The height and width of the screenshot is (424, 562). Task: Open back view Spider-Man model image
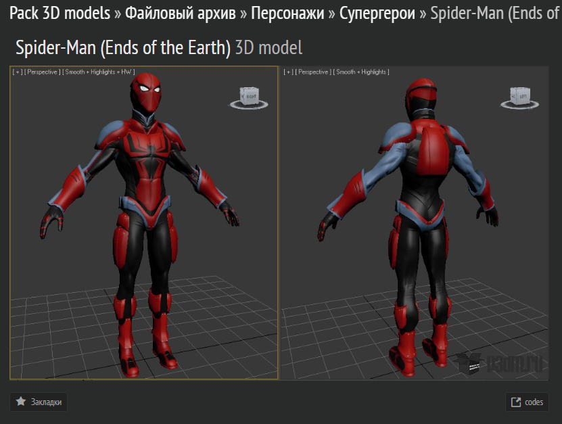(x=415, y=222)
